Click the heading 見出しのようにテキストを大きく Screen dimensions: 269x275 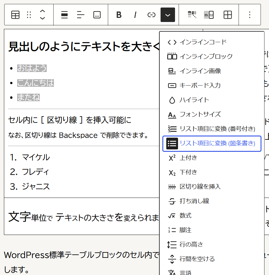(84, 47)
